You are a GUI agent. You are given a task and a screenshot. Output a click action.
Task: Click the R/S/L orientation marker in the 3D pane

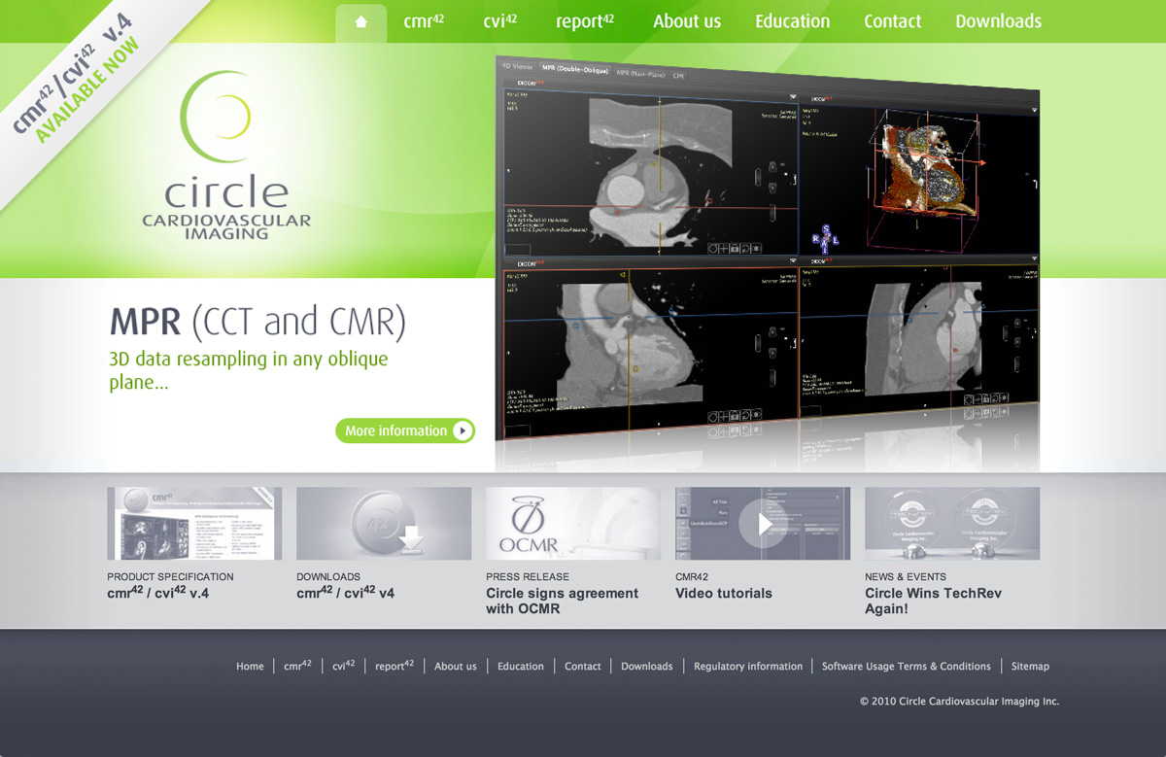pyautogui.click(x=825, y=238)
